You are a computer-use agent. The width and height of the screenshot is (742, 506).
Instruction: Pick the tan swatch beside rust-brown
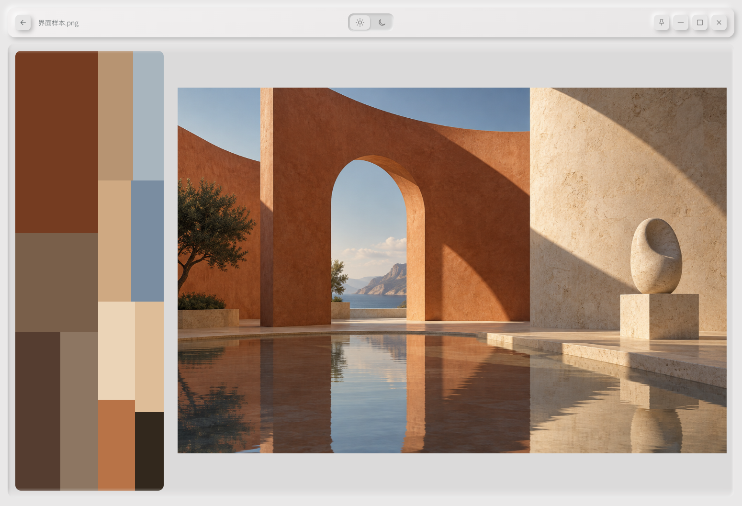click(115, 115)
